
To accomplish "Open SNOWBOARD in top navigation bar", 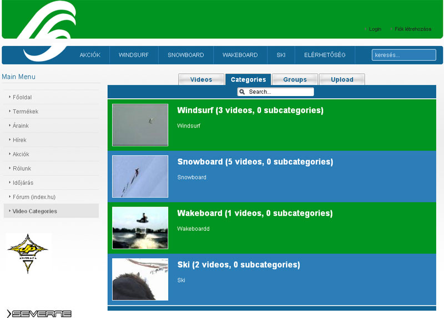I will tap(186, 55).
